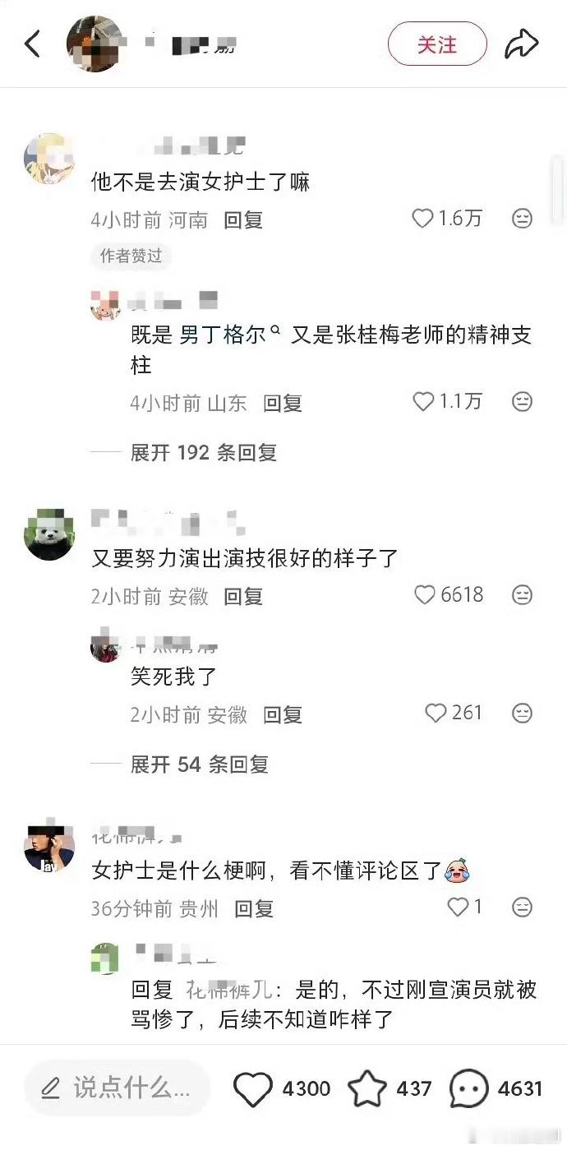The width and height of the screenshot is (567, 1150).
Task: Open the post author's avatar
Action: point(94,44)
